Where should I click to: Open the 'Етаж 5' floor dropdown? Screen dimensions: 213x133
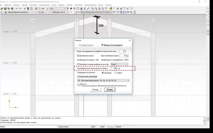[119, 64]
